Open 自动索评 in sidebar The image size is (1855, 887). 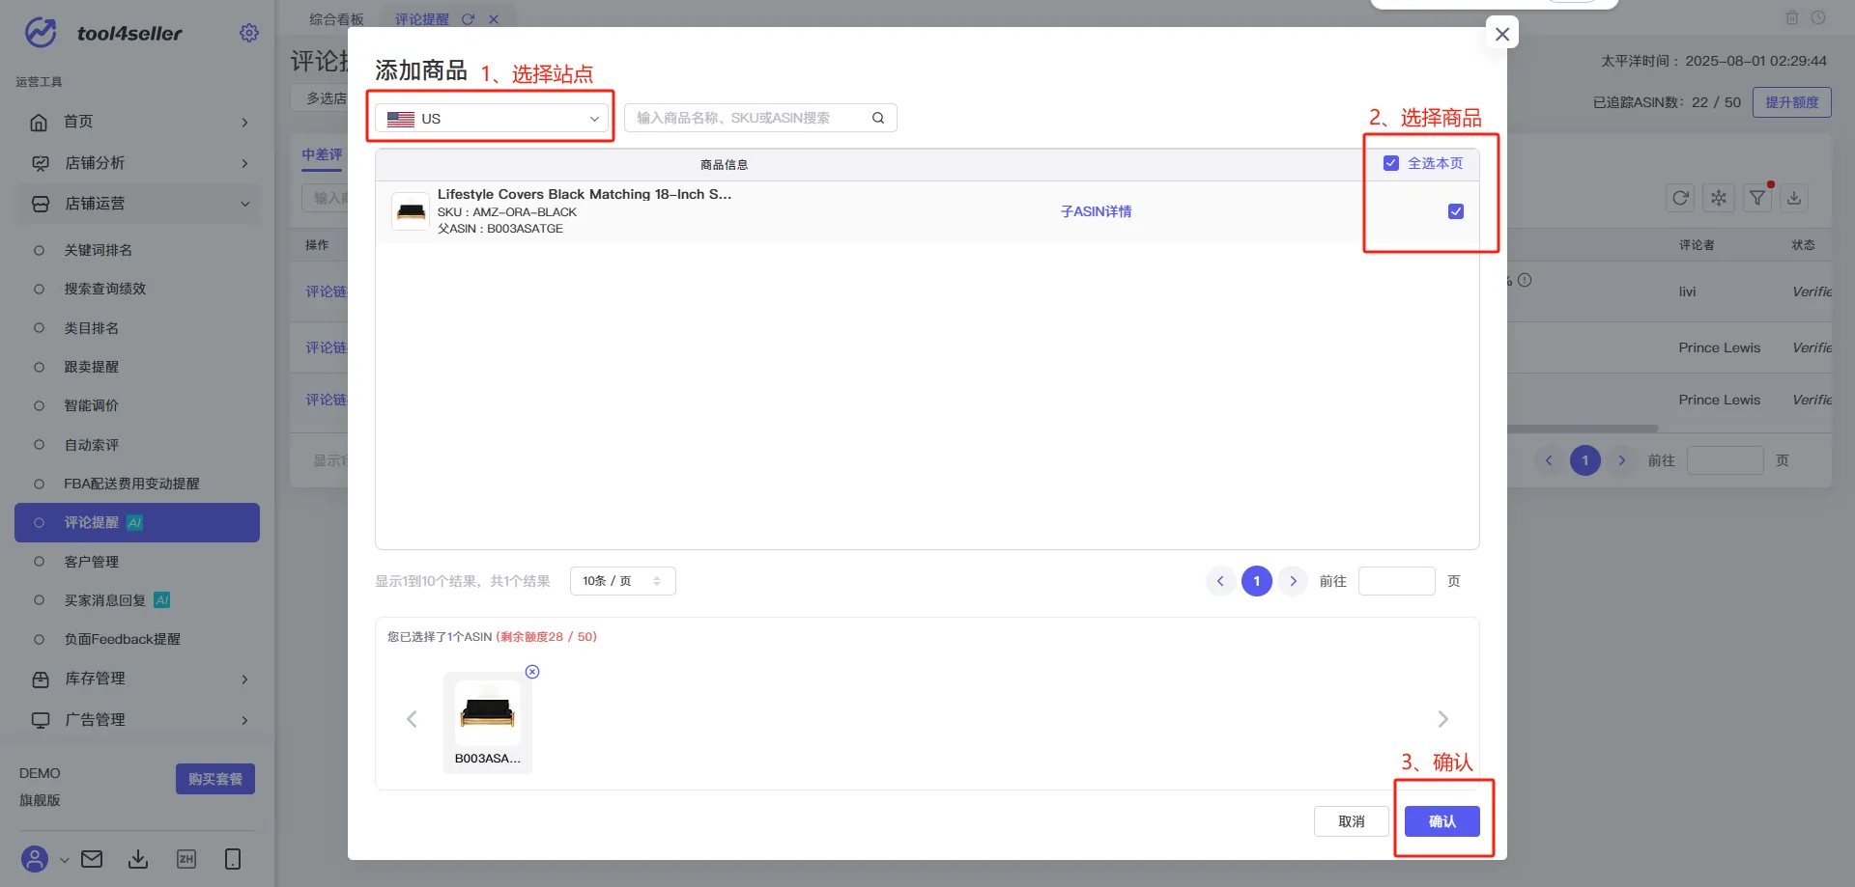click(x=91, y=445)
